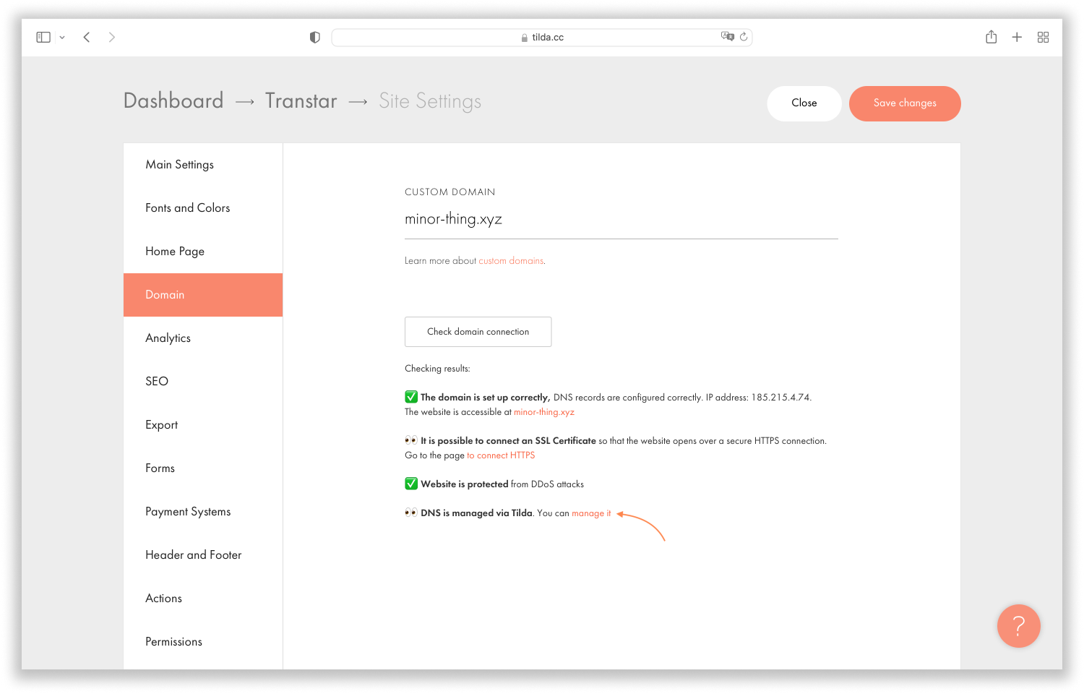This screenshot has height=694, width=1084.
Task: Select the SEO settings section
Action: (x=156, y=381)
